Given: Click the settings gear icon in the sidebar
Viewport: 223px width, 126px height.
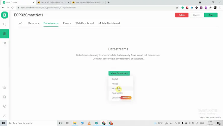Looking at the screenshot, I should coord(5,106).
